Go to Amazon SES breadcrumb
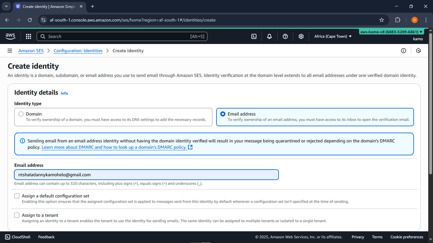 (x=31, y=51)
